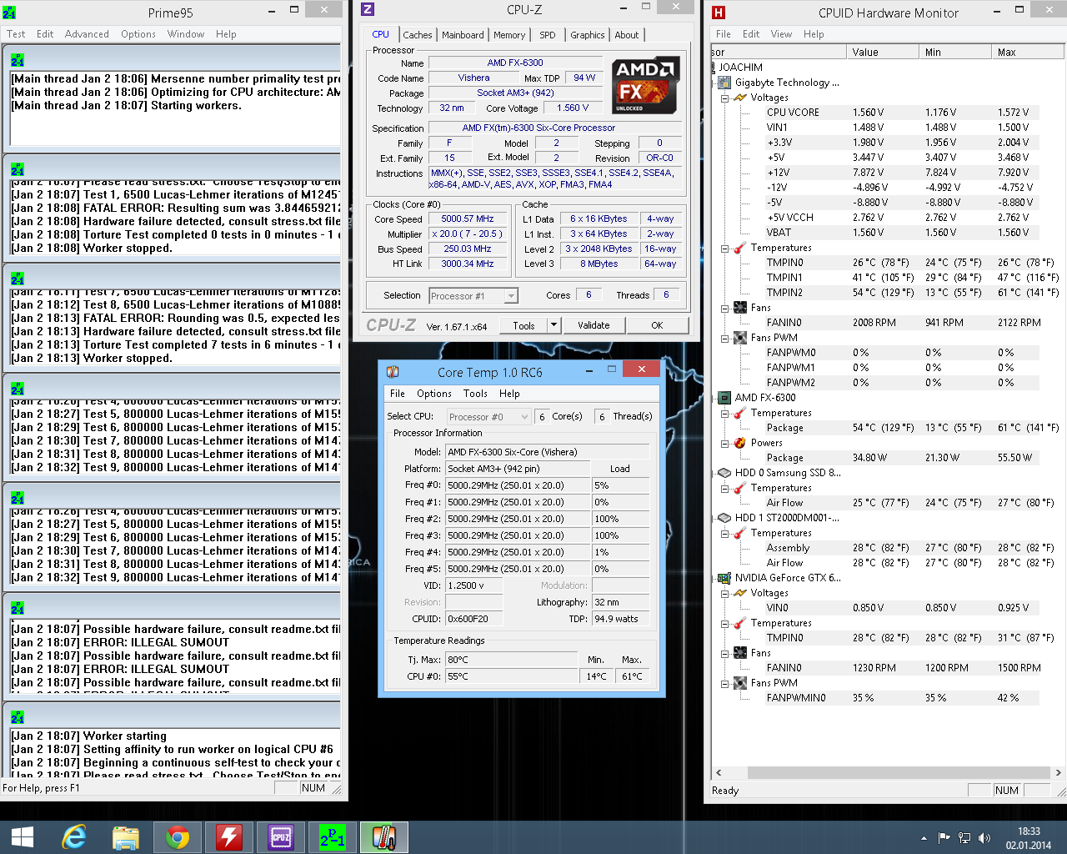Click the CPU-Z title bar icon
Screen dimensions: 1067x854
pyautogui.click(x=368, y=9)
